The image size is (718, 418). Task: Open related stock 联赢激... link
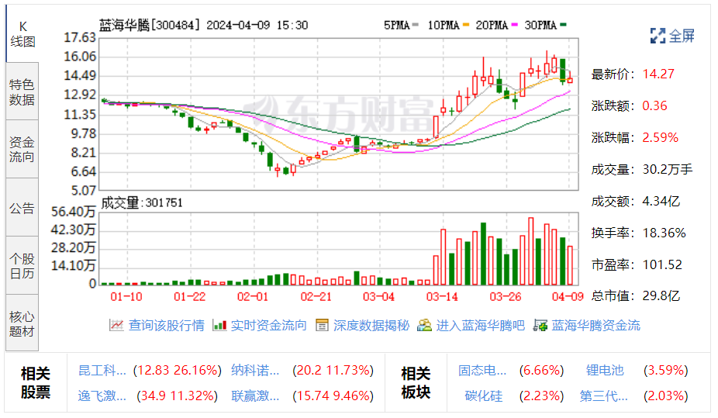tap(255, 396)
